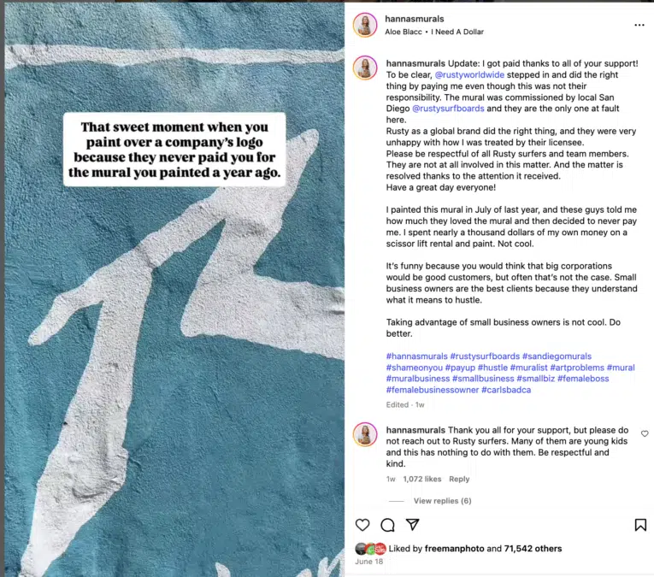Viewport: 654px width, 577px height.
Task: Open comment bubble icon below post
Action: pos(387,525)
